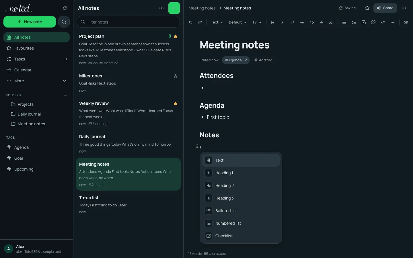
Task: Toggle italic formatting
Action: (283, 22)
